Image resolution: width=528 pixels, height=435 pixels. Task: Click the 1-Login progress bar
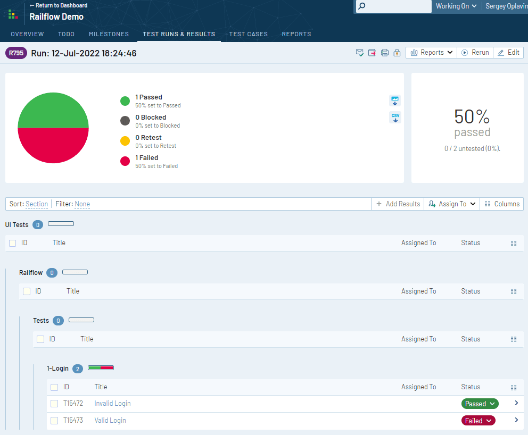click(x=101, y=367)
